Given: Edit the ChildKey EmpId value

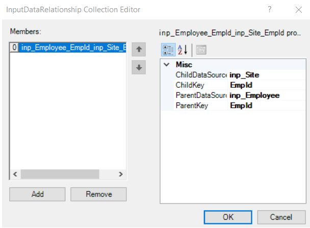Looking at the screenshot, I should point(267,85).
